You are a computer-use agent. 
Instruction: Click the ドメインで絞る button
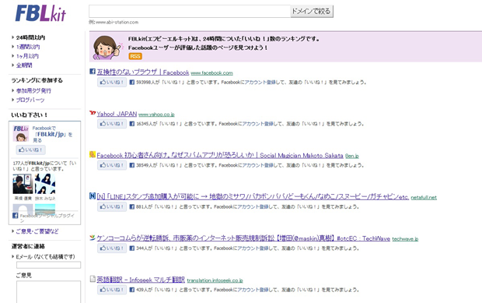coord(312,12)
